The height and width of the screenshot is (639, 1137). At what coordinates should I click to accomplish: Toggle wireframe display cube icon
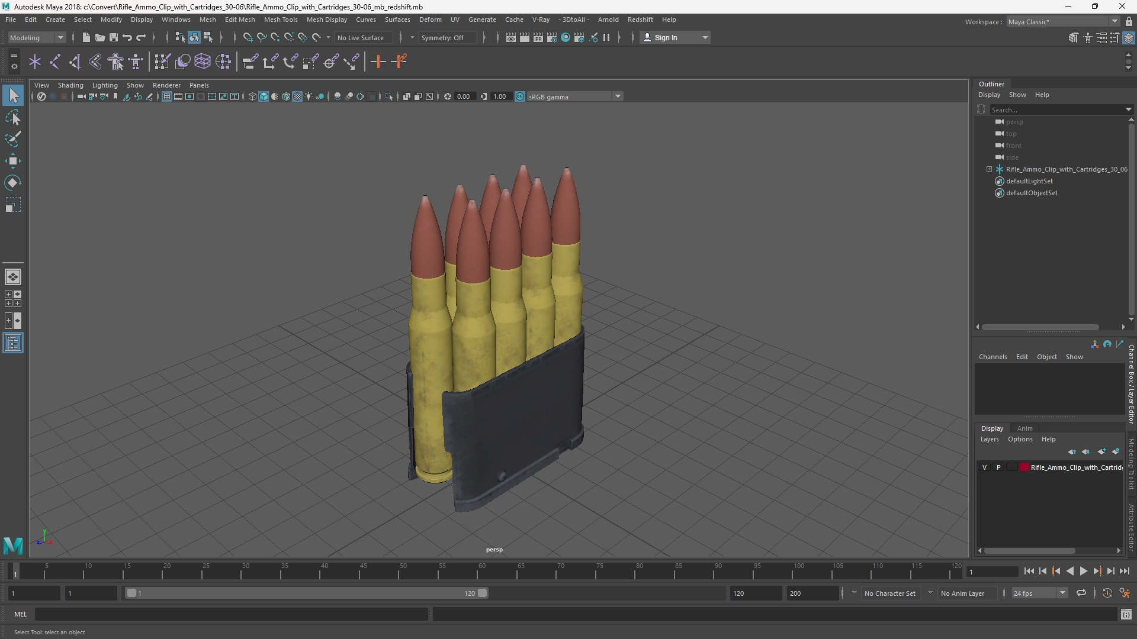[x=252, y=96]
